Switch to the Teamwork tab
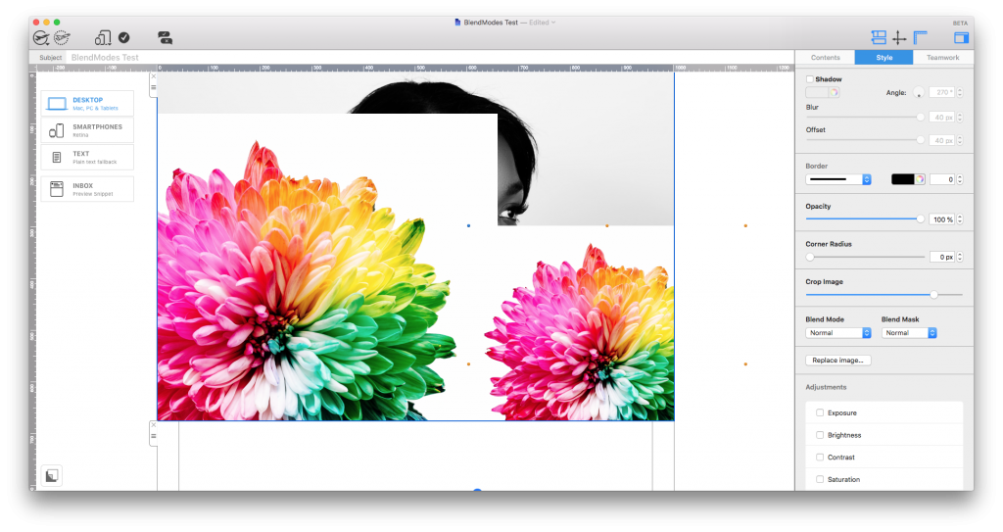 click(943, 58)
